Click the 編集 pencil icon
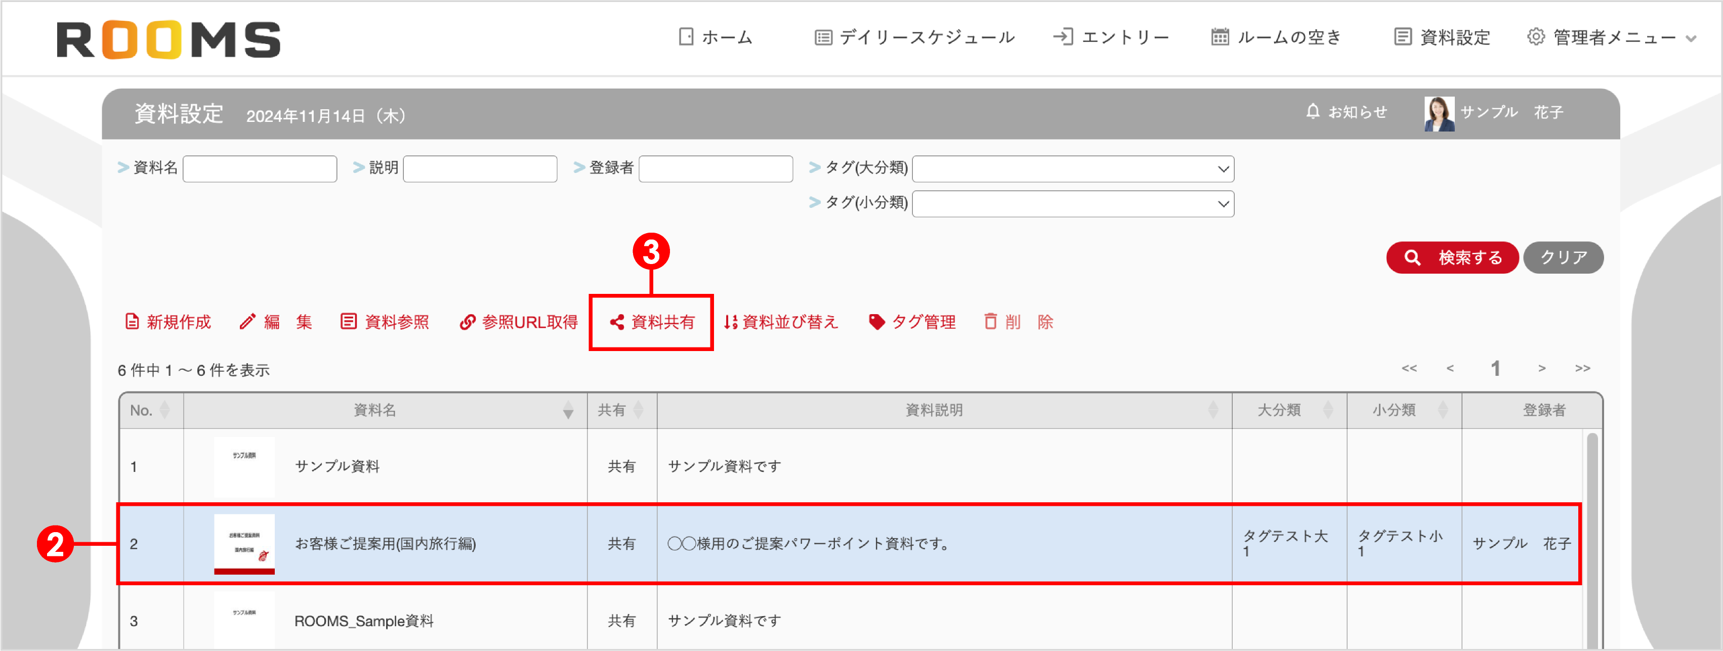This screenshot has width=1723, height=651. point(248,322)
